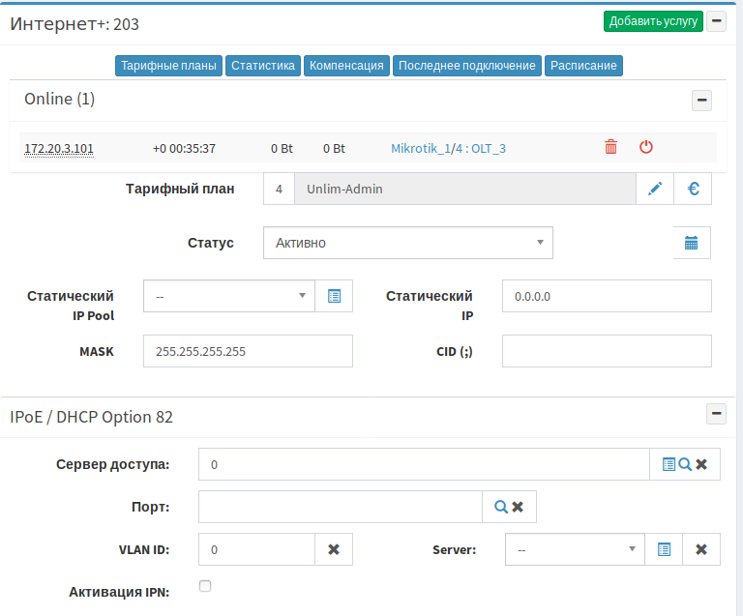Focus the MASK input field
Screen dimensions: 743x616
coord(248,351)
